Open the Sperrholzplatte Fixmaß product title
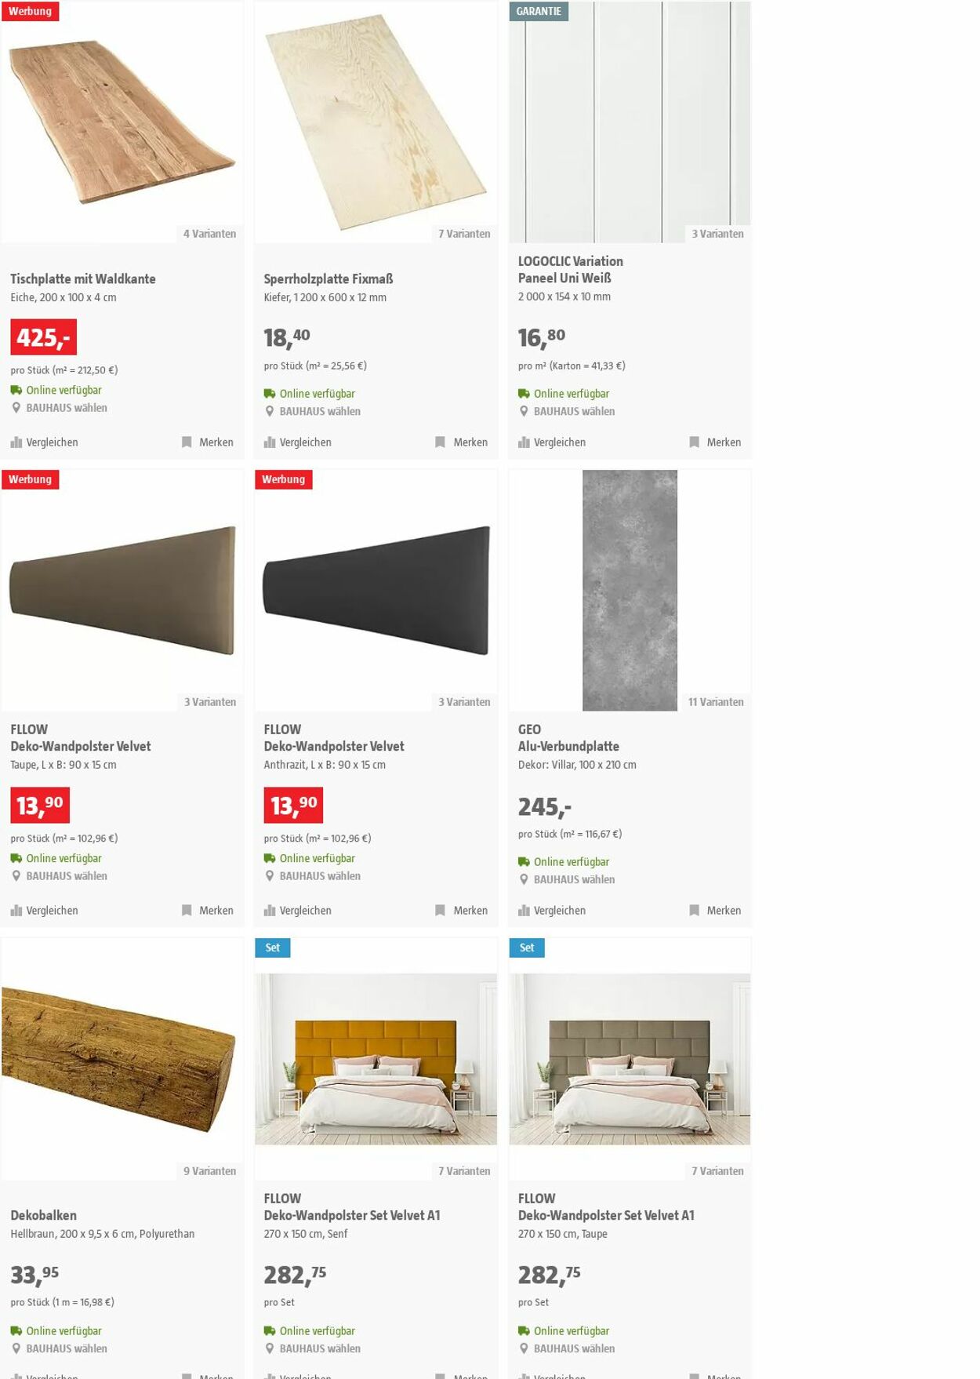This screenshot has width=980, height=1379. tap(328, 279)
